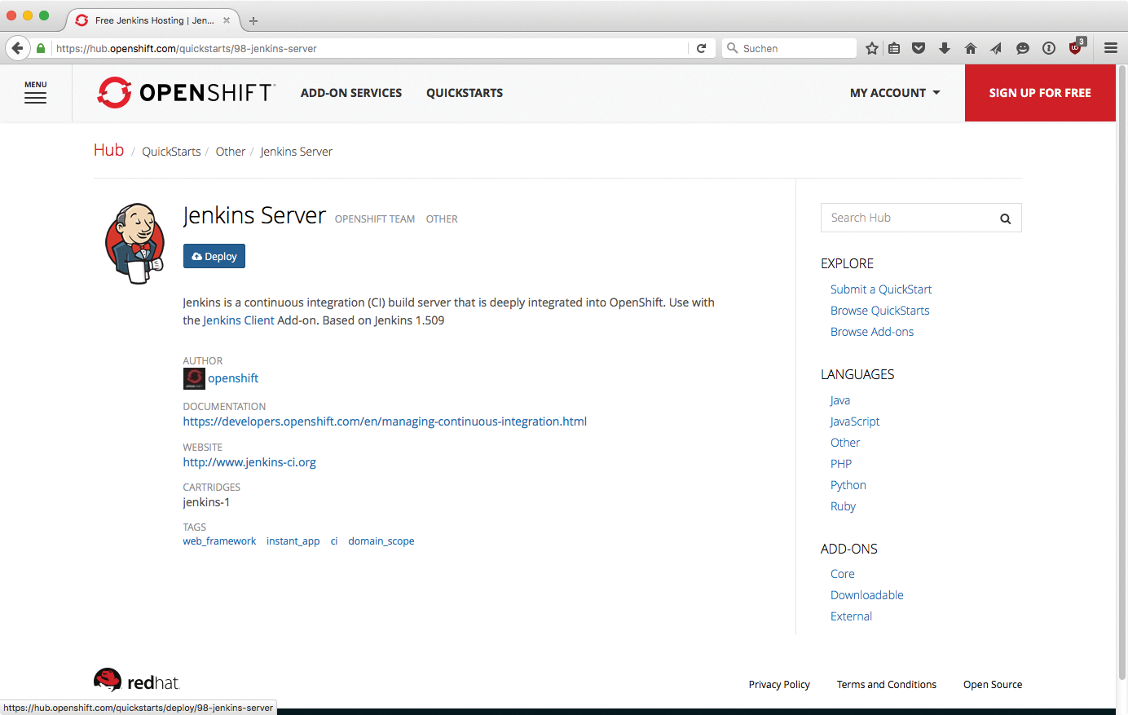The height and width of the screenshot is (715, 1128).
Task: Open the Jenkins Client add-on link
Action: [239, 320]
